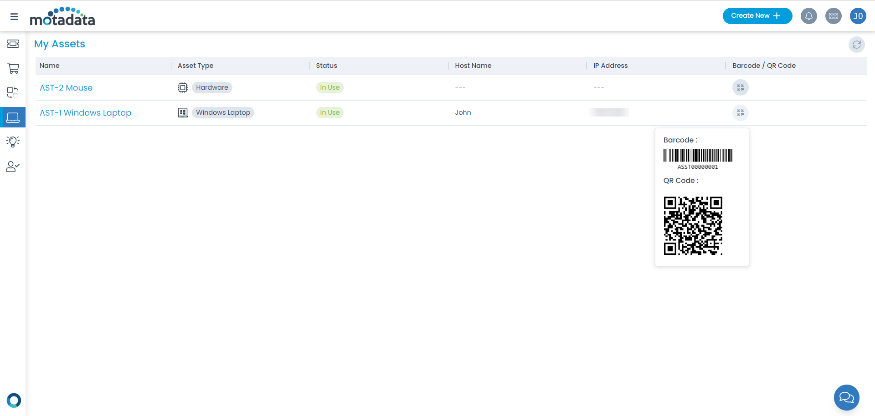Open the hamburger navigation menu
The height and width of the screenshot is (416, 875).
click(14, 17)
